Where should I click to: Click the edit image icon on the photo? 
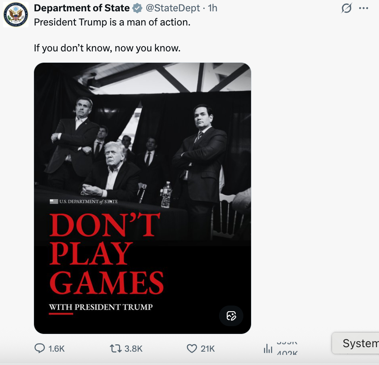(231, 316)
